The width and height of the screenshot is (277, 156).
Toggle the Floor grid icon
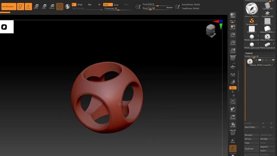pos(233,66)
